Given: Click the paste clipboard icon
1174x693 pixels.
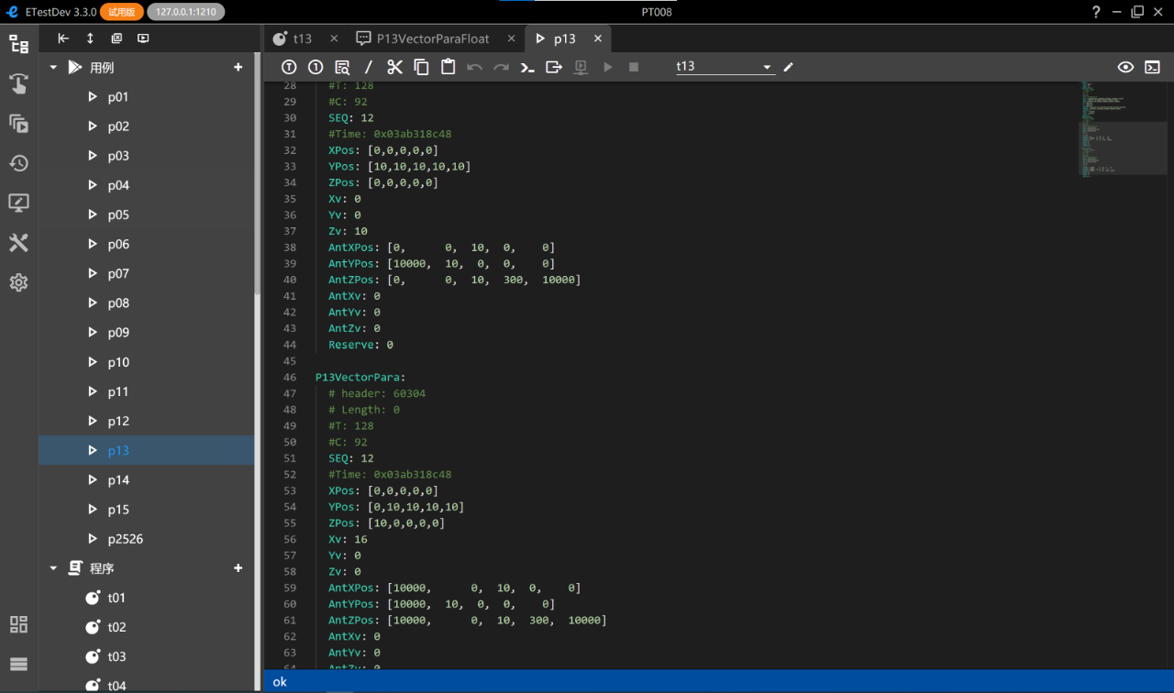Looking at the screenshot, I should pyautogui.click(x=448, y=67).
